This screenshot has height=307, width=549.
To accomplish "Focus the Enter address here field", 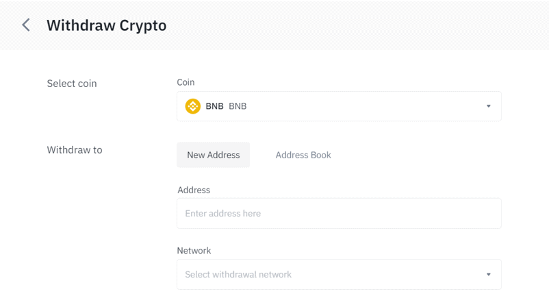I will click(x=339, y=213).
